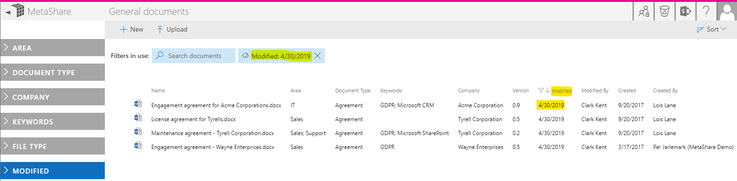Expand the COMPANY filter panel
This screenshot has width=737, height=181.
(53, 97)
